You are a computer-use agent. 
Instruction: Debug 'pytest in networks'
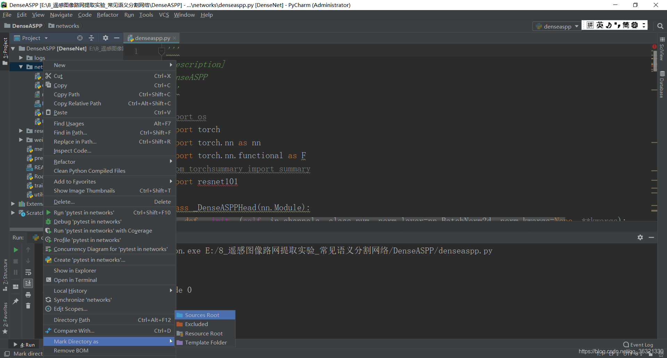(x=109, y=221)
